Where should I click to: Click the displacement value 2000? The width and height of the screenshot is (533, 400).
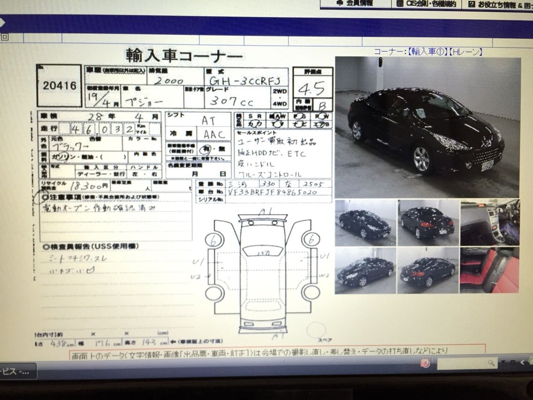click(x=168, y=81)
